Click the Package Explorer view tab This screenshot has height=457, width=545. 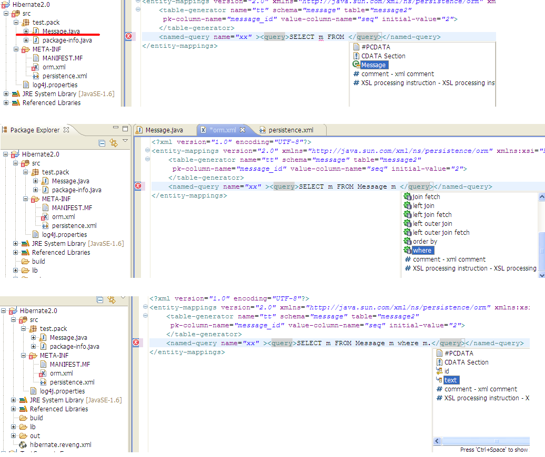pyautogui.click(x=35, y=130)
